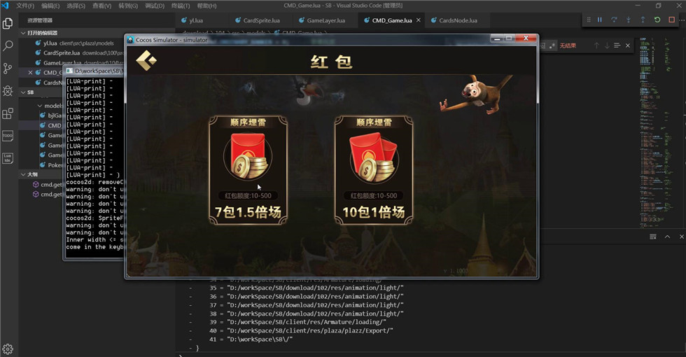Close the find widget with the X

pyautogui.click(x=627, y=45)
